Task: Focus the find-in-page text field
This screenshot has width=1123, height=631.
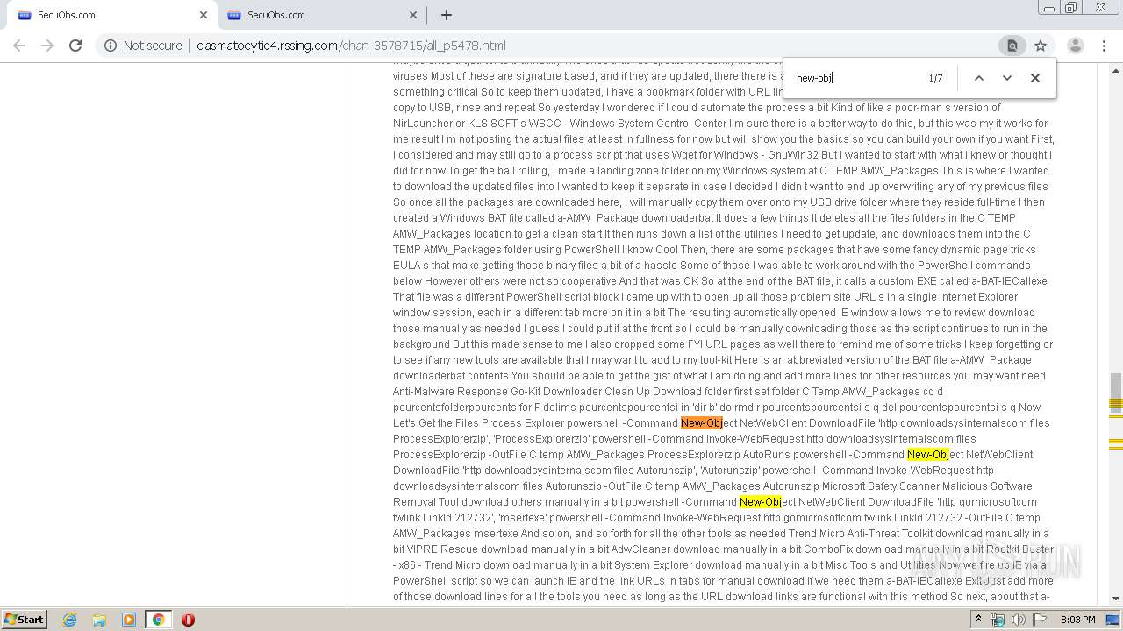Action: tap(855, 78)
